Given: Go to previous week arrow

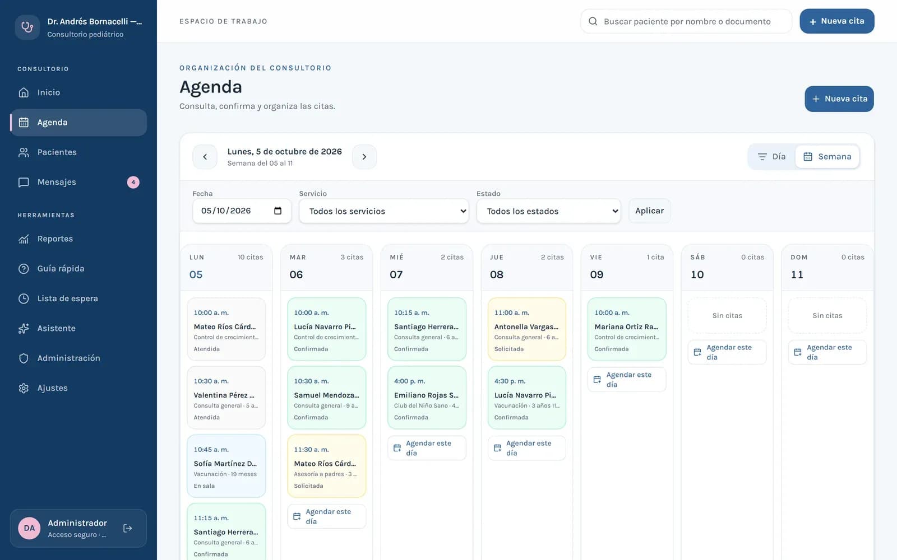Looking at the screenshot, I should click(x=205, y=157).
